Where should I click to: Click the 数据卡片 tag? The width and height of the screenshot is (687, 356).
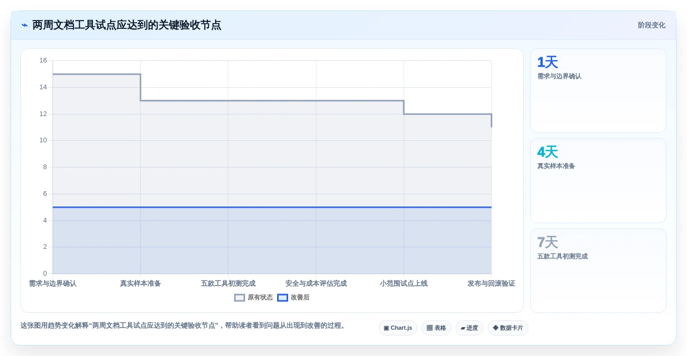click(x=508, y=328)
